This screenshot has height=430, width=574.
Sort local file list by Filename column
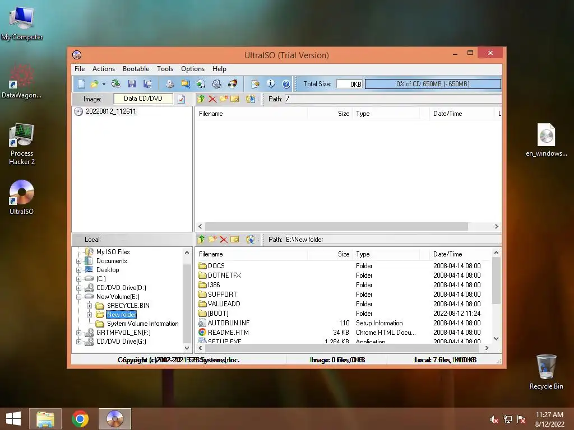tap(251, 254)
